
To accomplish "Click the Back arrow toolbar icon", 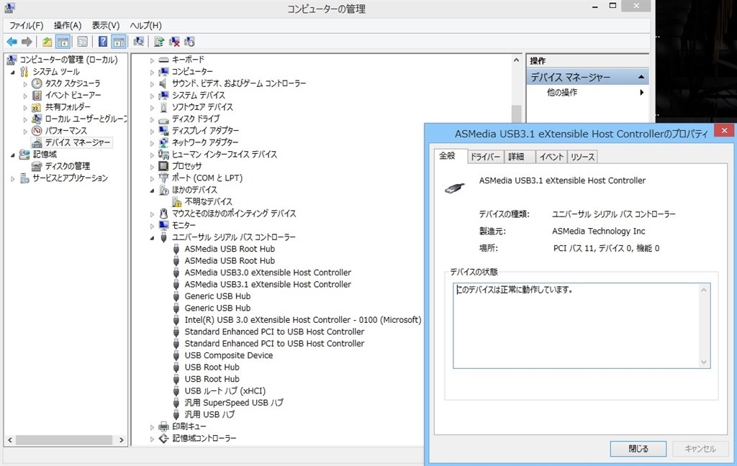I will pos(12,42).
